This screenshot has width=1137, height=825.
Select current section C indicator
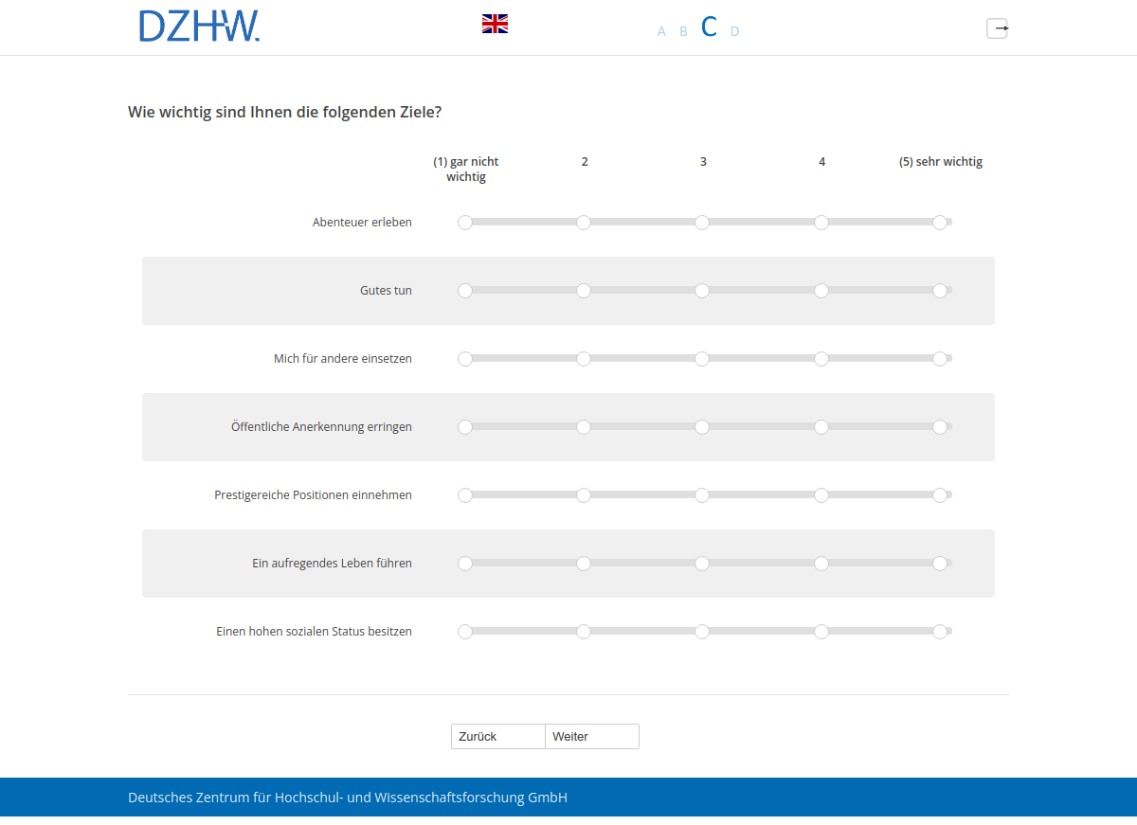[709, 27]
